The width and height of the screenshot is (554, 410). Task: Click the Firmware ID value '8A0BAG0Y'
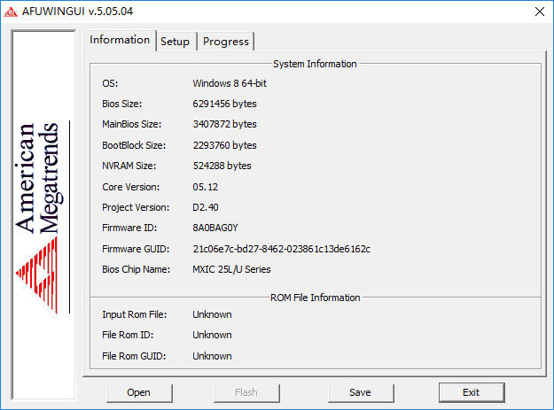click(215, 228)
